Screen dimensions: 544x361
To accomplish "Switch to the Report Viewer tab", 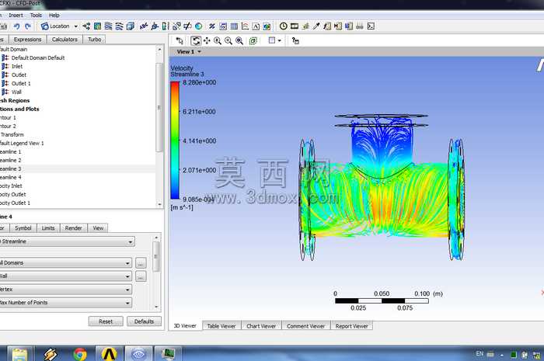I will coord(351,326).
